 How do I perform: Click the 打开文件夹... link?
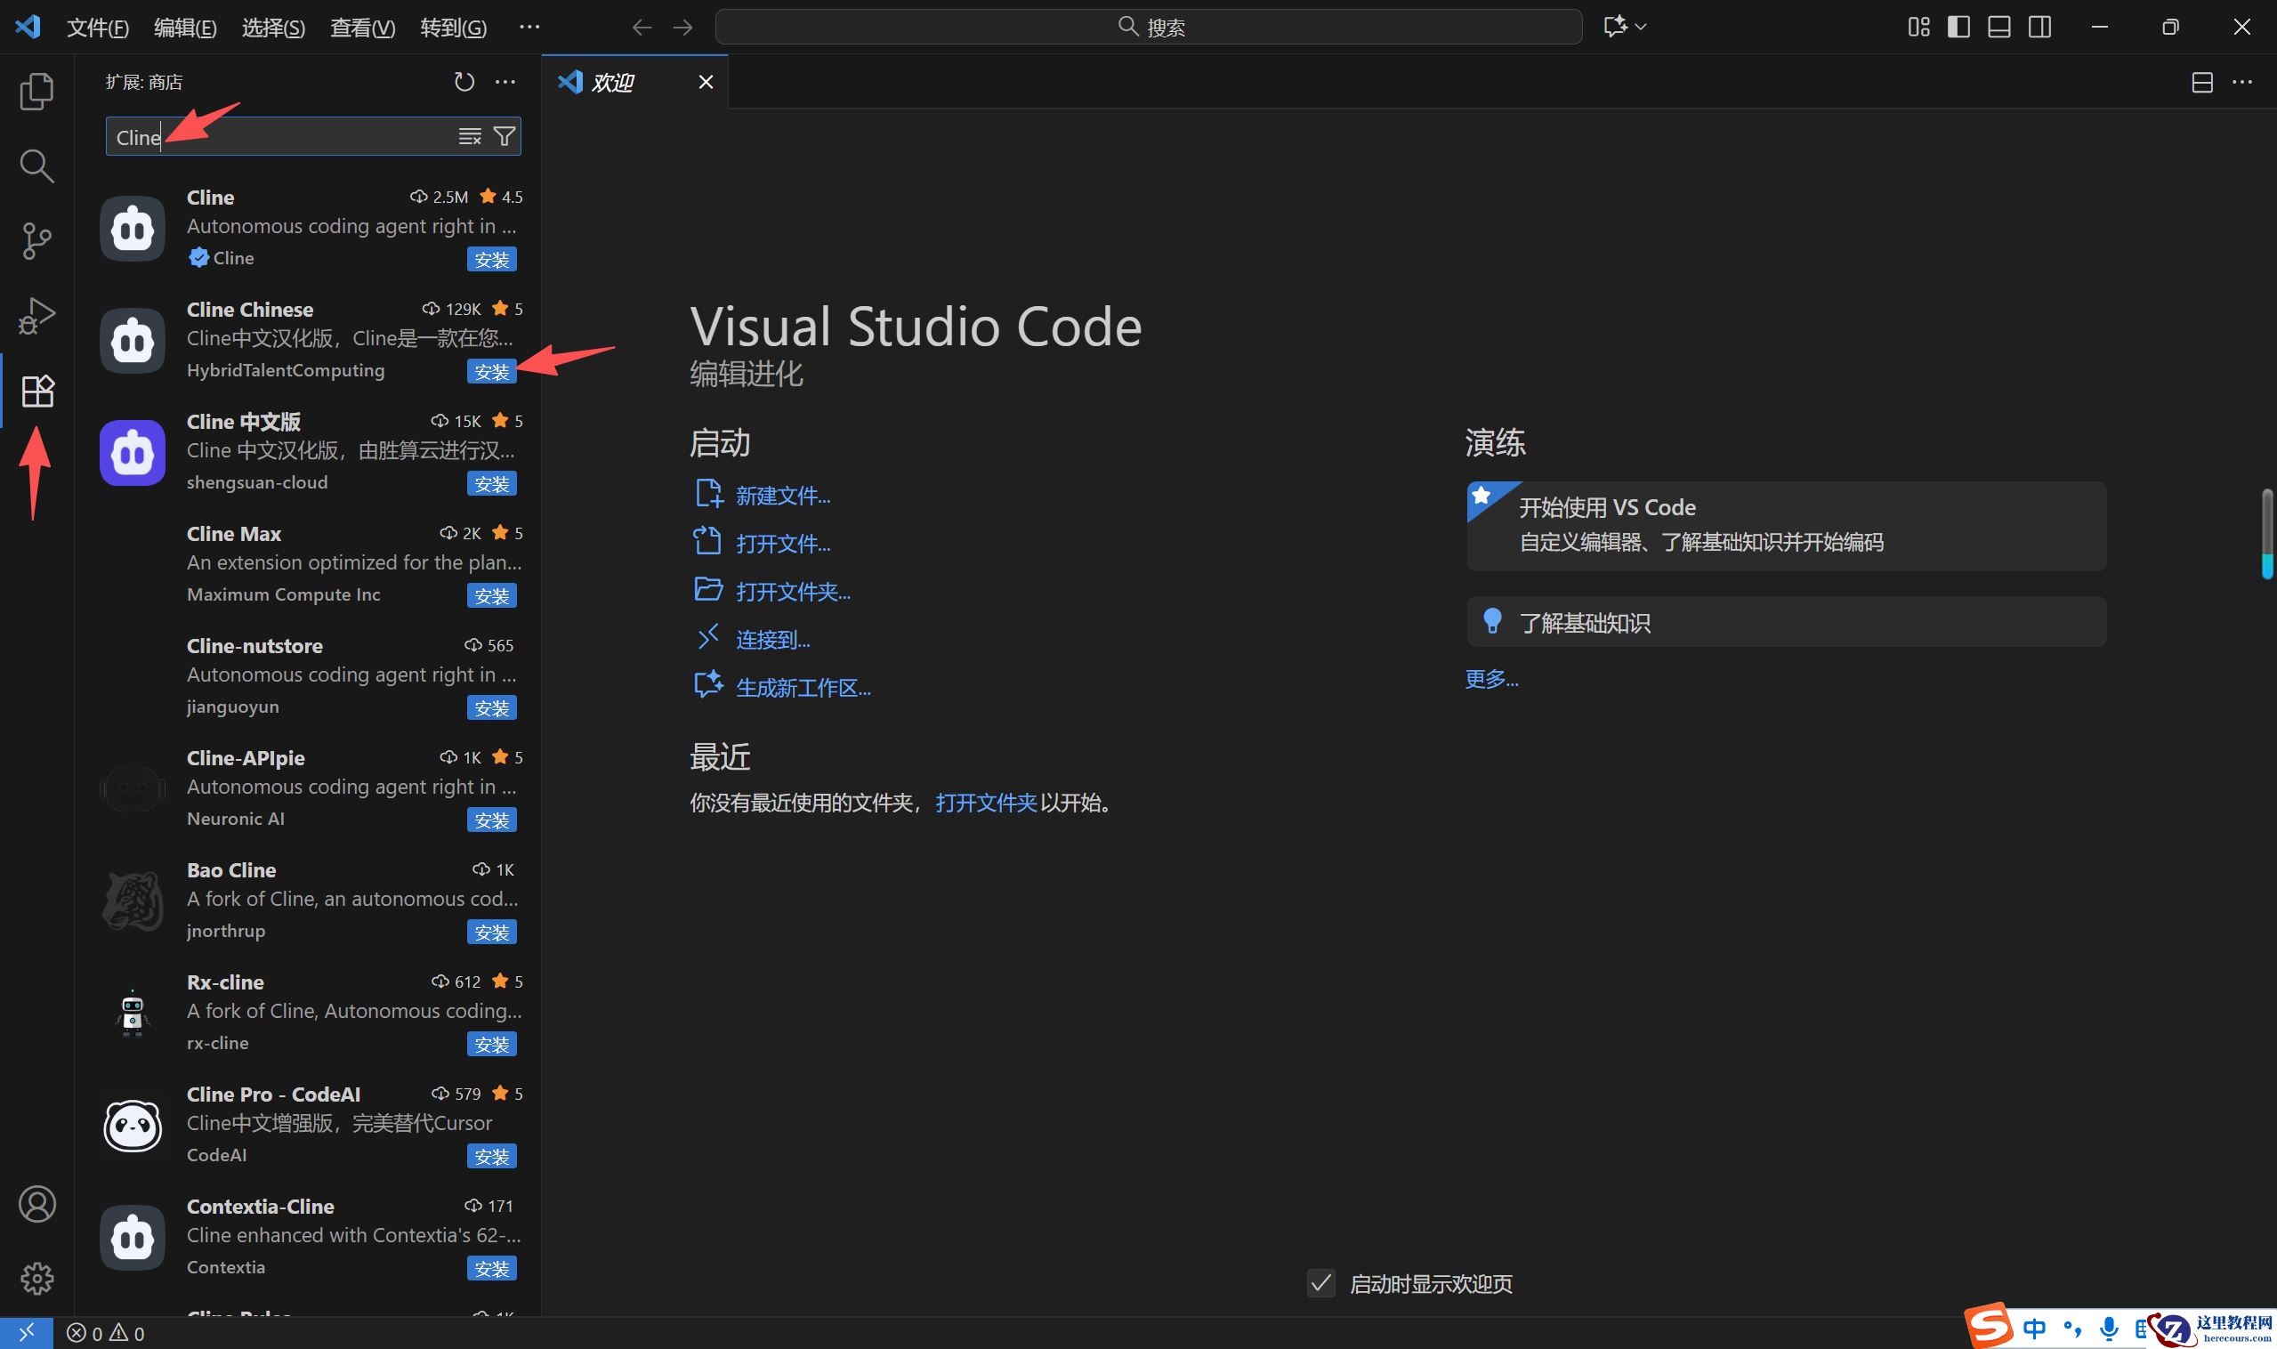pos(792,592)
